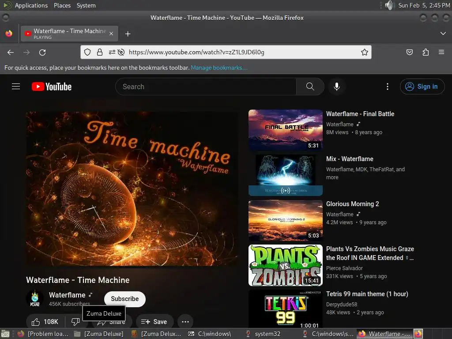Click the volume speaker icon in panel
Screen dimensions: 452x339
[389, 5]
